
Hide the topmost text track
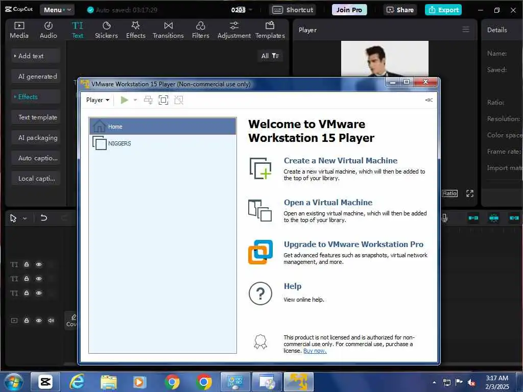[39, 264]
